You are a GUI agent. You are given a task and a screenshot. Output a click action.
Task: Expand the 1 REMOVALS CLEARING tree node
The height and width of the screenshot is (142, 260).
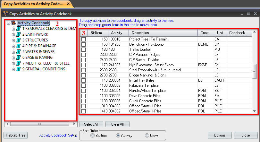[x=13, y=29]
